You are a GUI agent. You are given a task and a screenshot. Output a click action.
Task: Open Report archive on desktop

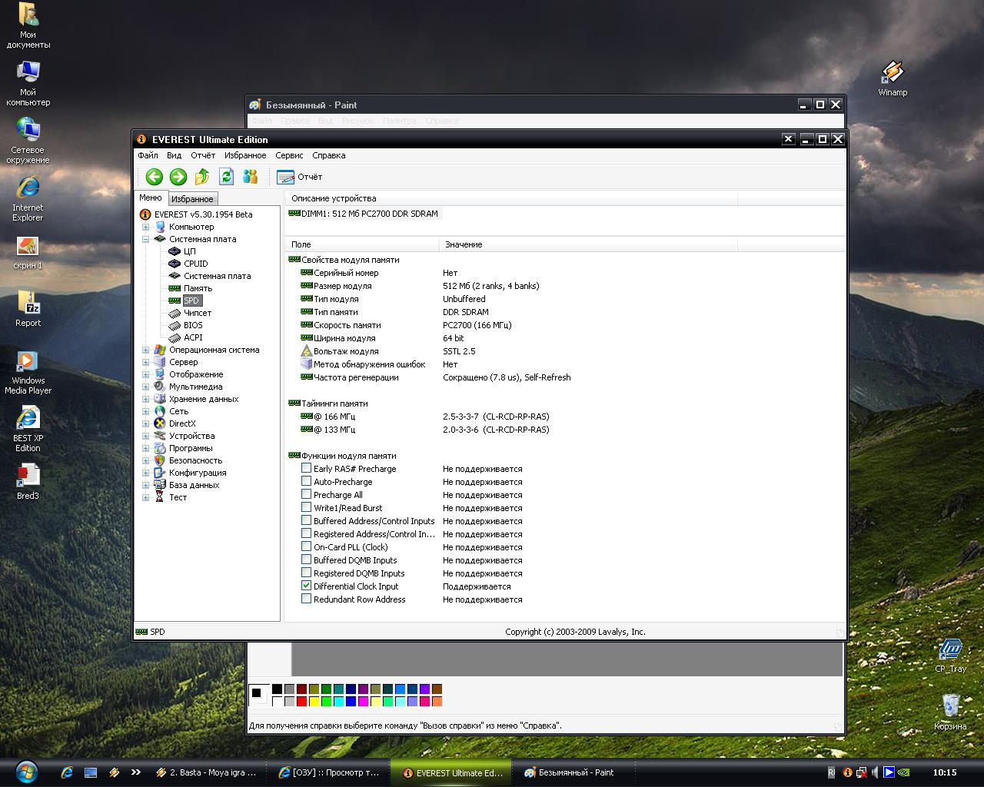(x=28, y=309)
